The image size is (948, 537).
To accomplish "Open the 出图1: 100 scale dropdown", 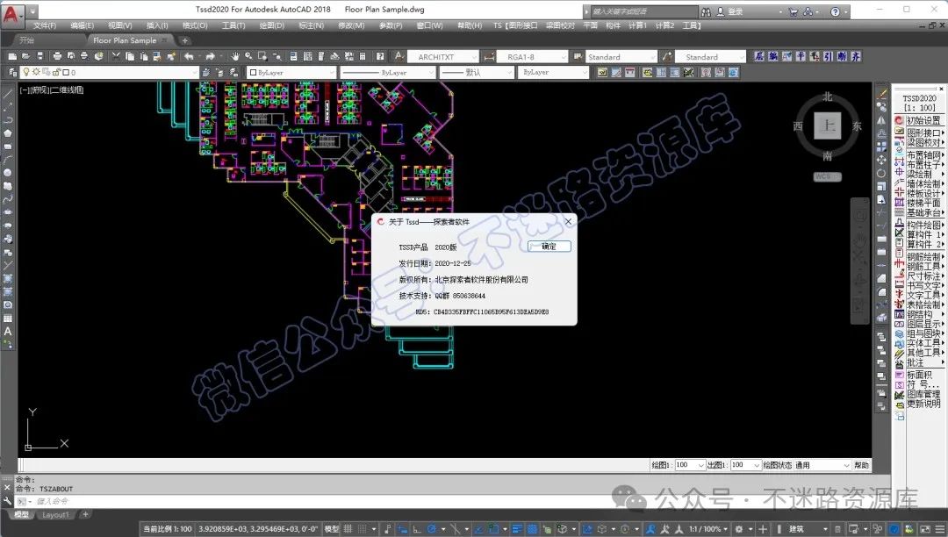I will coord(757,465).
